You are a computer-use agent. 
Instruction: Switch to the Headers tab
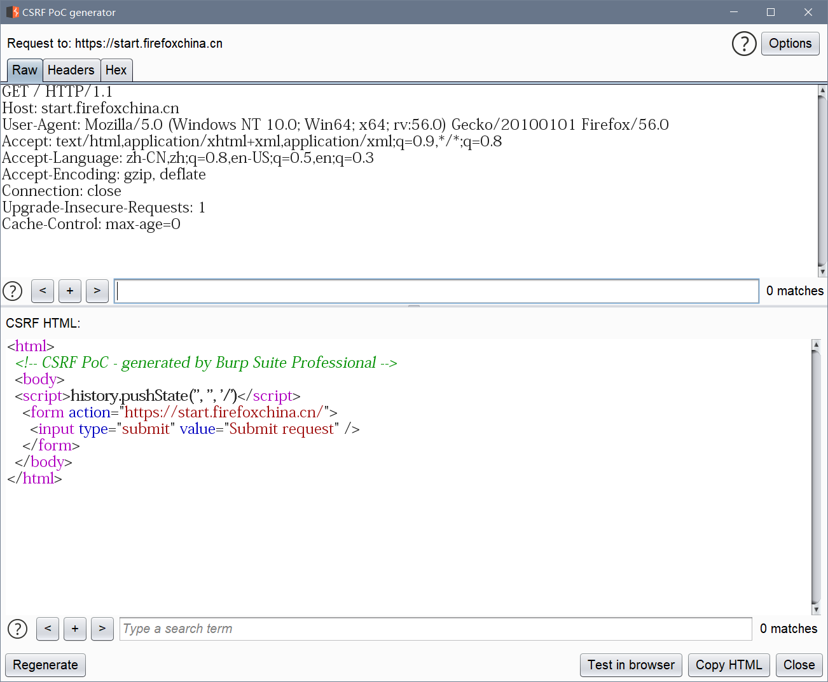71,70
